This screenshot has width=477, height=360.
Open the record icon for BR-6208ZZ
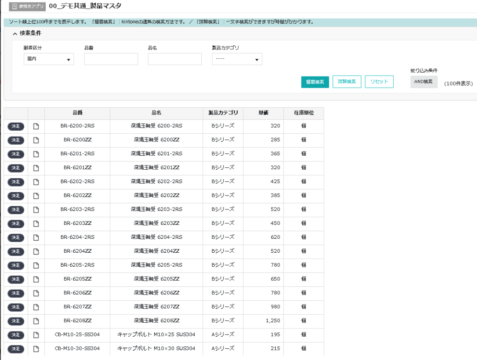coord(36,321)
